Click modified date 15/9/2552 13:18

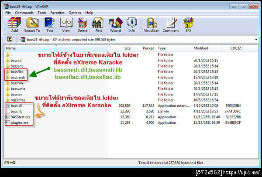[206, 77]
